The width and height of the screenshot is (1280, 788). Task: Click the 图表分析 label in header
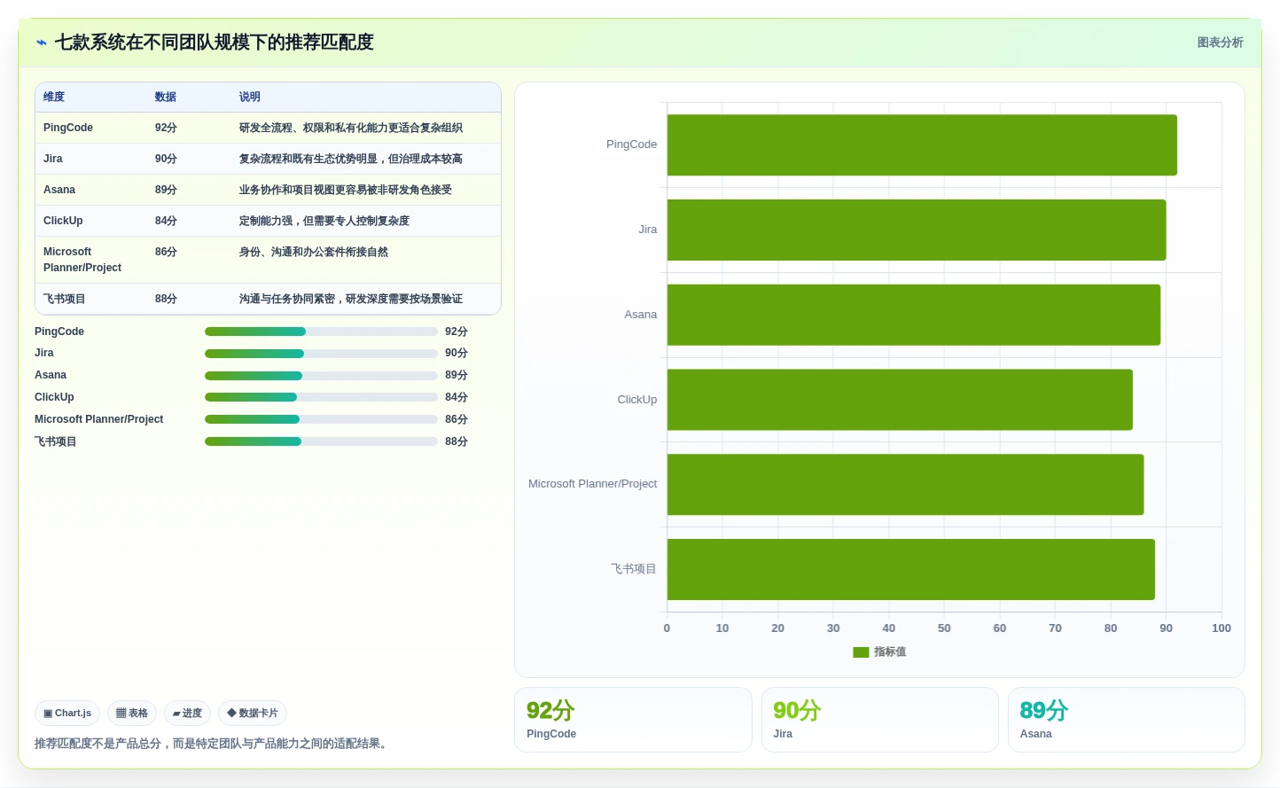pos(1220,43)
